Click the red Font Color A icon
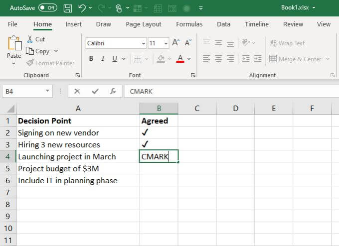 coord(180,59)
